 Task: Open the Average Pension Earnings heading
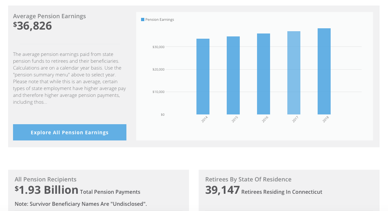(x=49, y=16)
